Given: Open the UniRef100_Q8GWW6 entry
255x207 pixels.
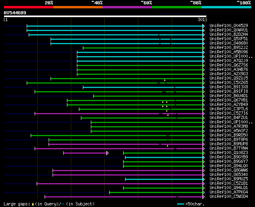Looking at the screenshot, I should click(229, 170).
